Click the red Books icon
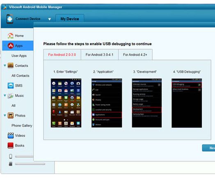This screenshot has width=215, height=179. coord(11,145)
